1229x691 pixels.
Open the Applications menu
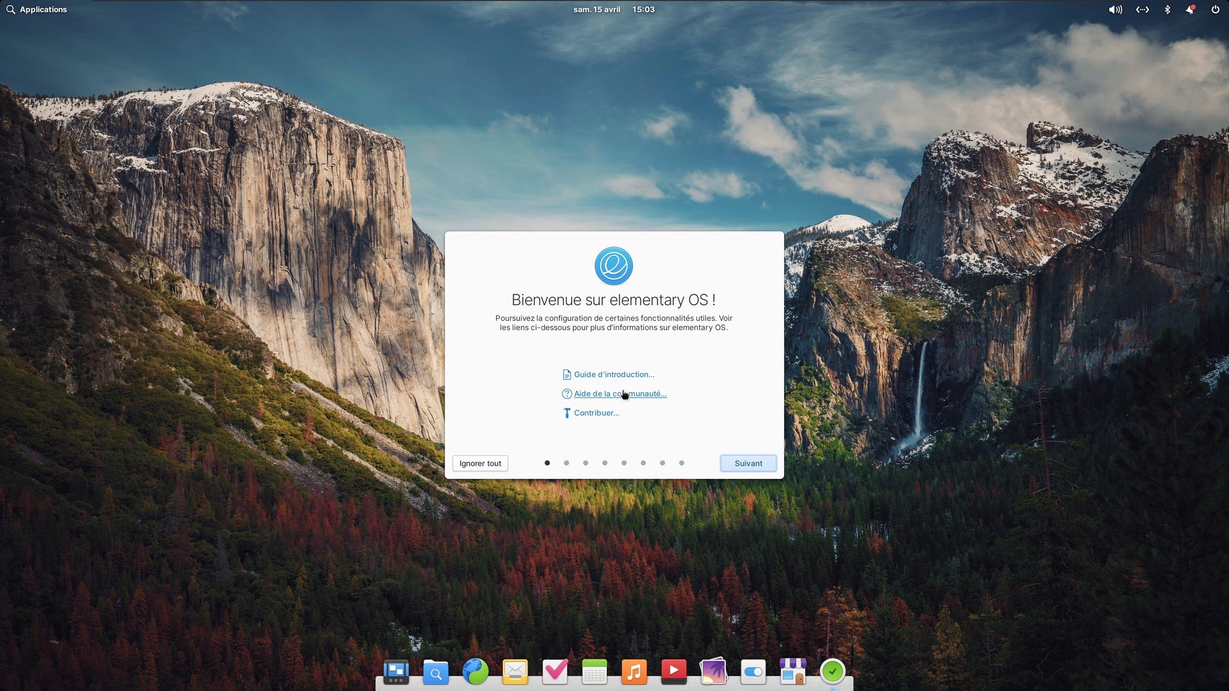coord(43,10)
